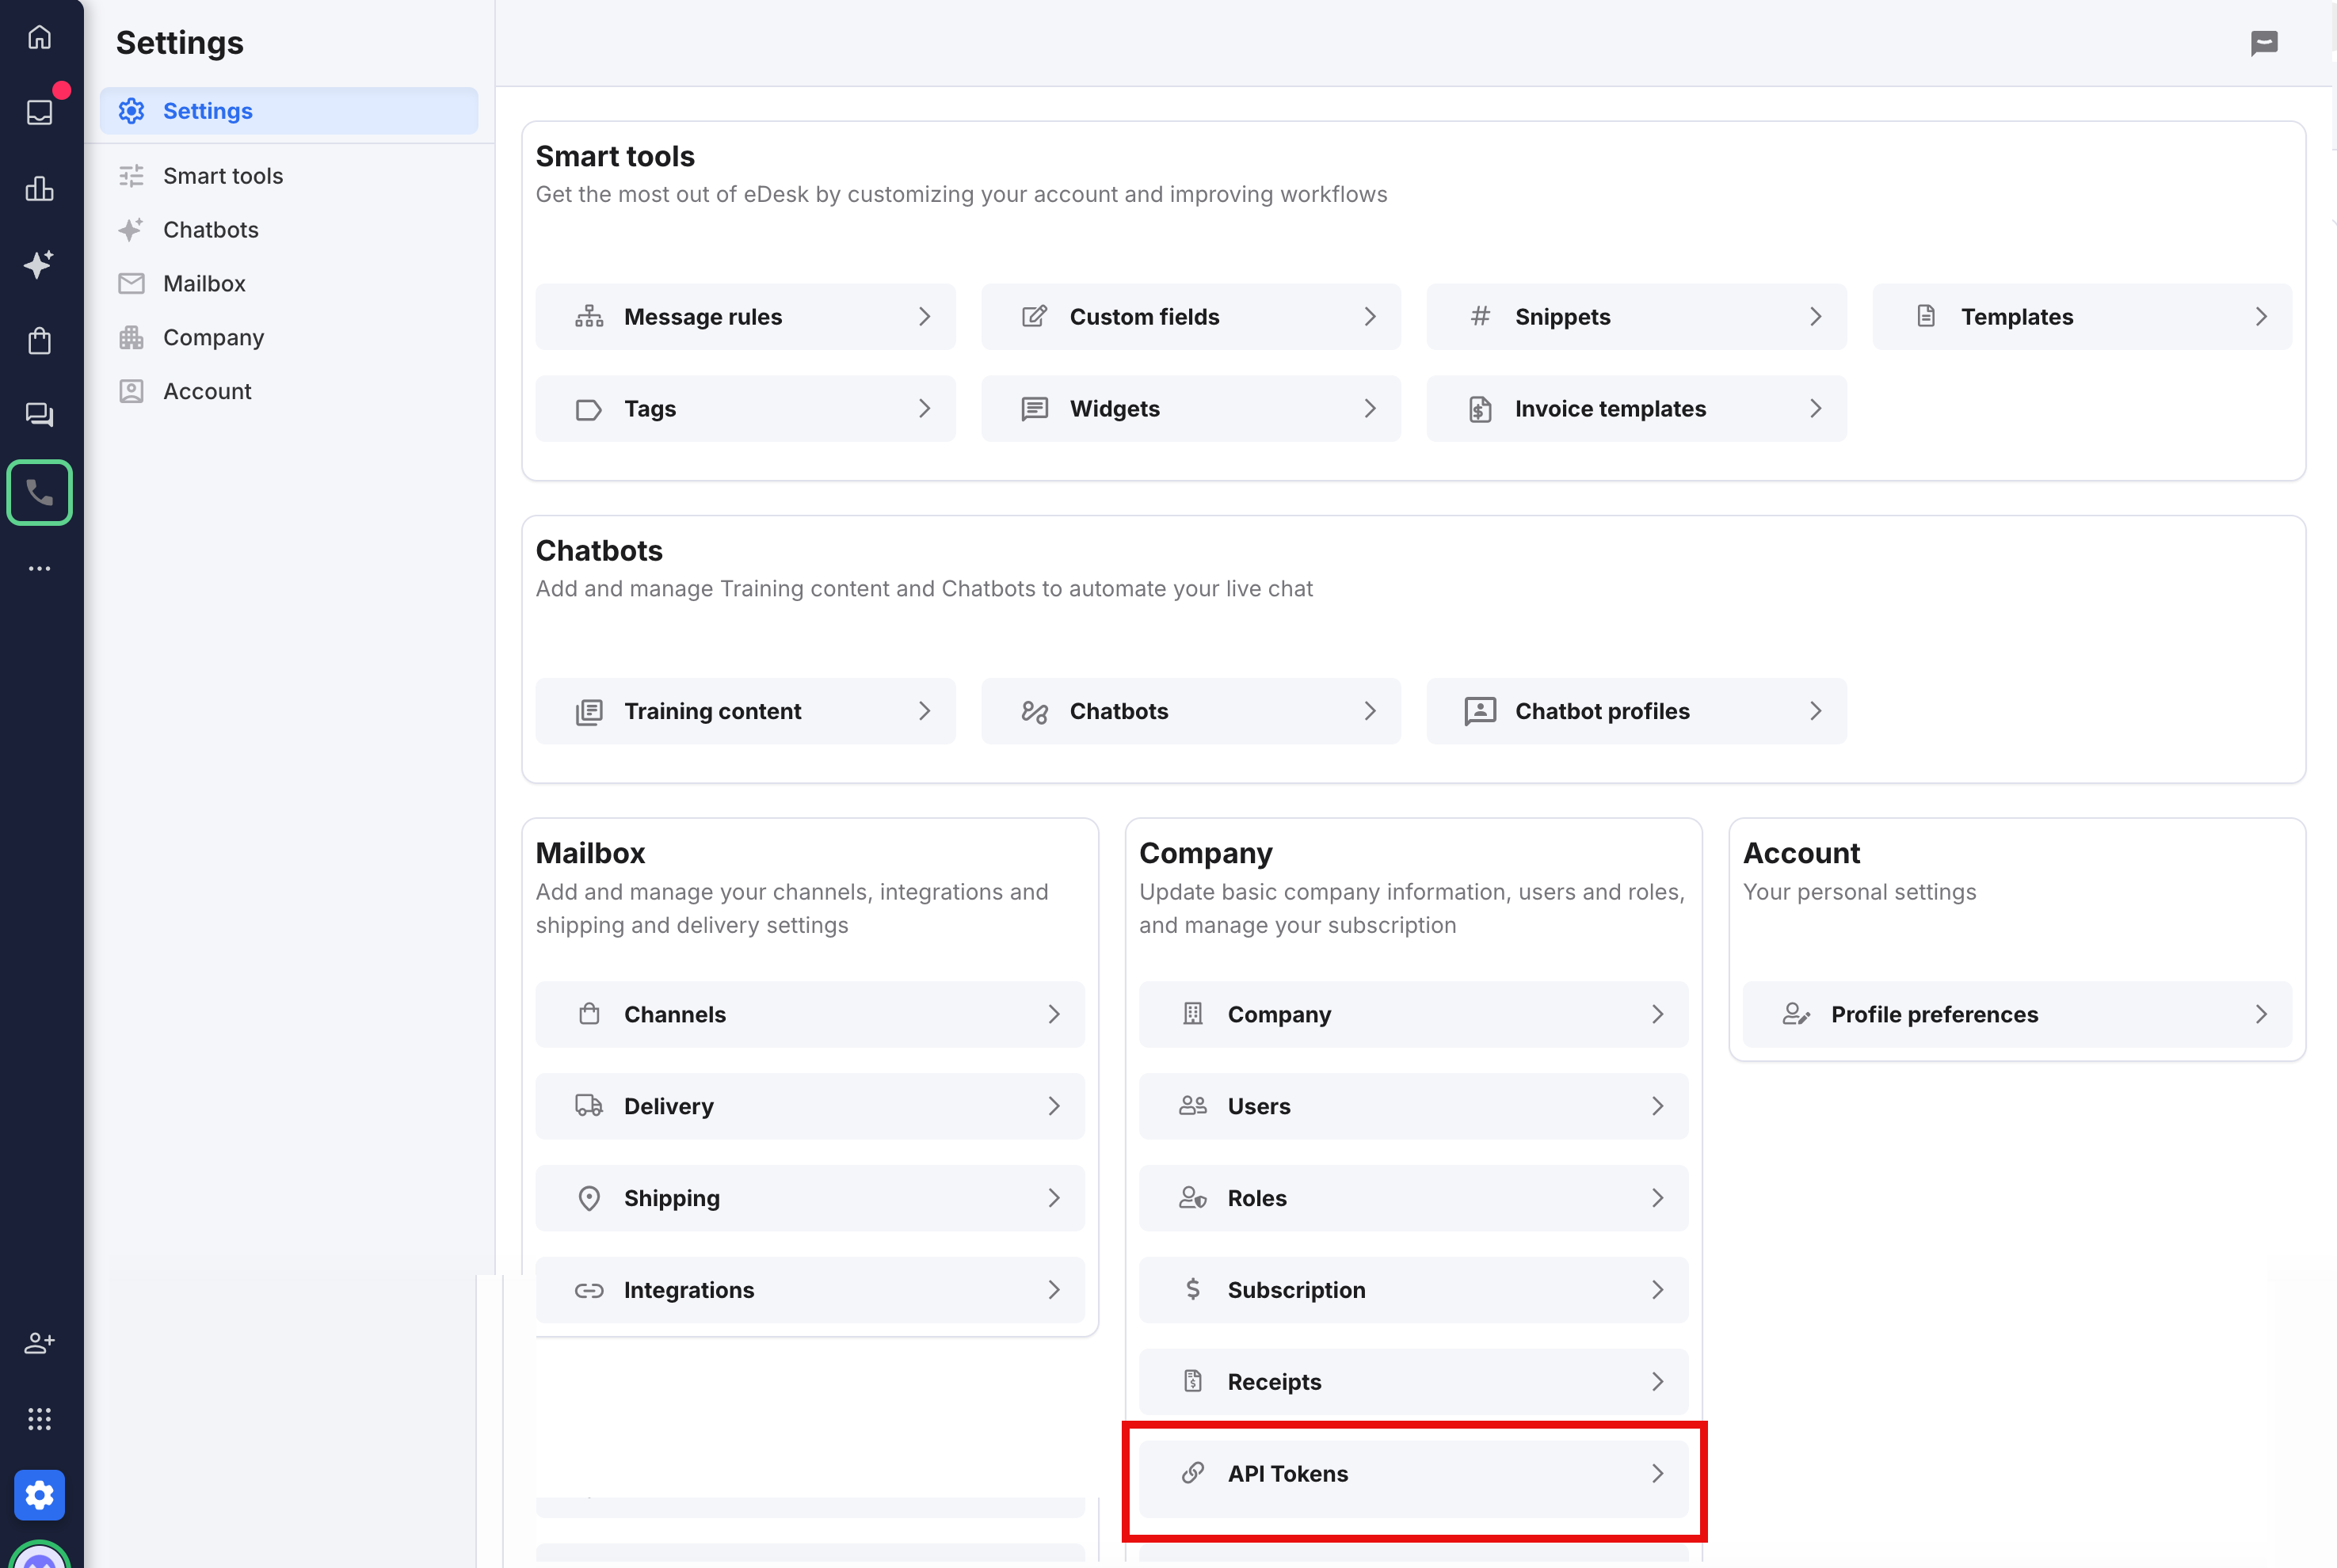Open the feedback message icon top right

(x=2264, y=43)
